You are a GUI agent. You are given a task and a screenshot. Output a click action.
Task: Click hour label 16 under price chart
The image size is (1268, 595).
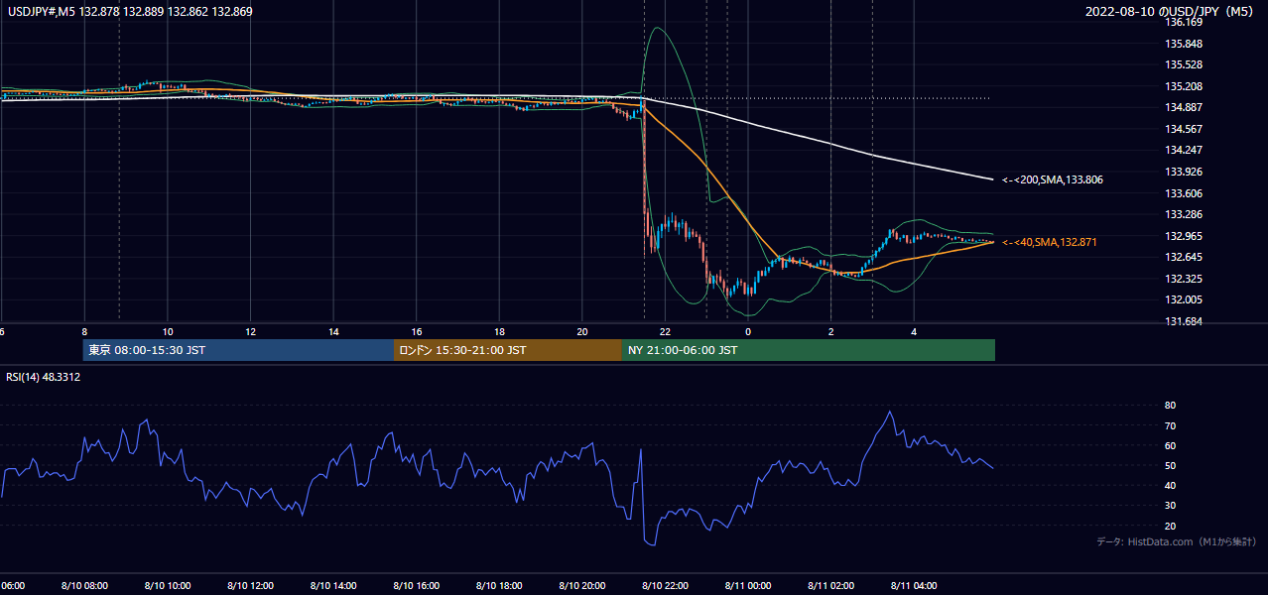point(417,332)
